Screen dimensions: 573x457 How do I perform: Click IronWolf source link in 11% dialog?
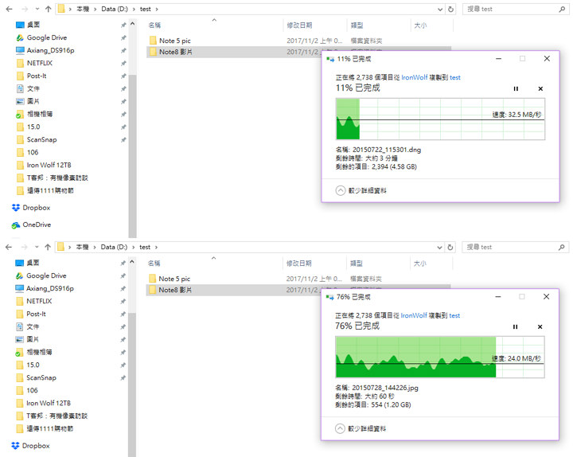tap(416, 77)
